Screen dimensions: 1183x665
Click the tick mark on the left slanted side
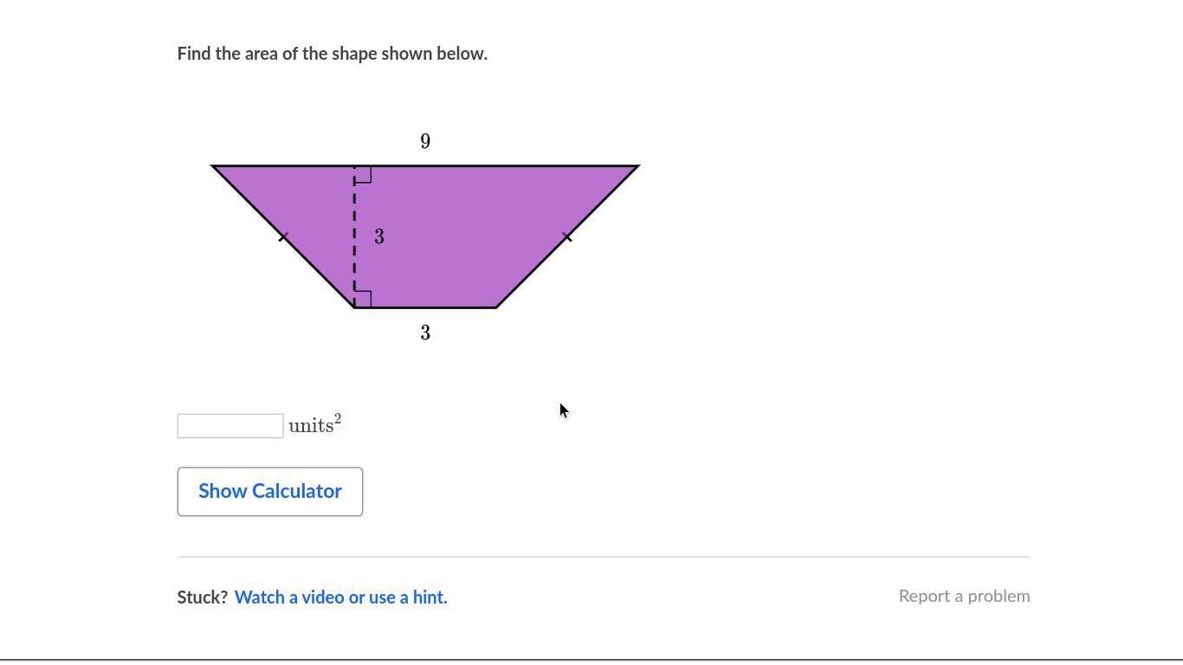click(x=283, y=236)
